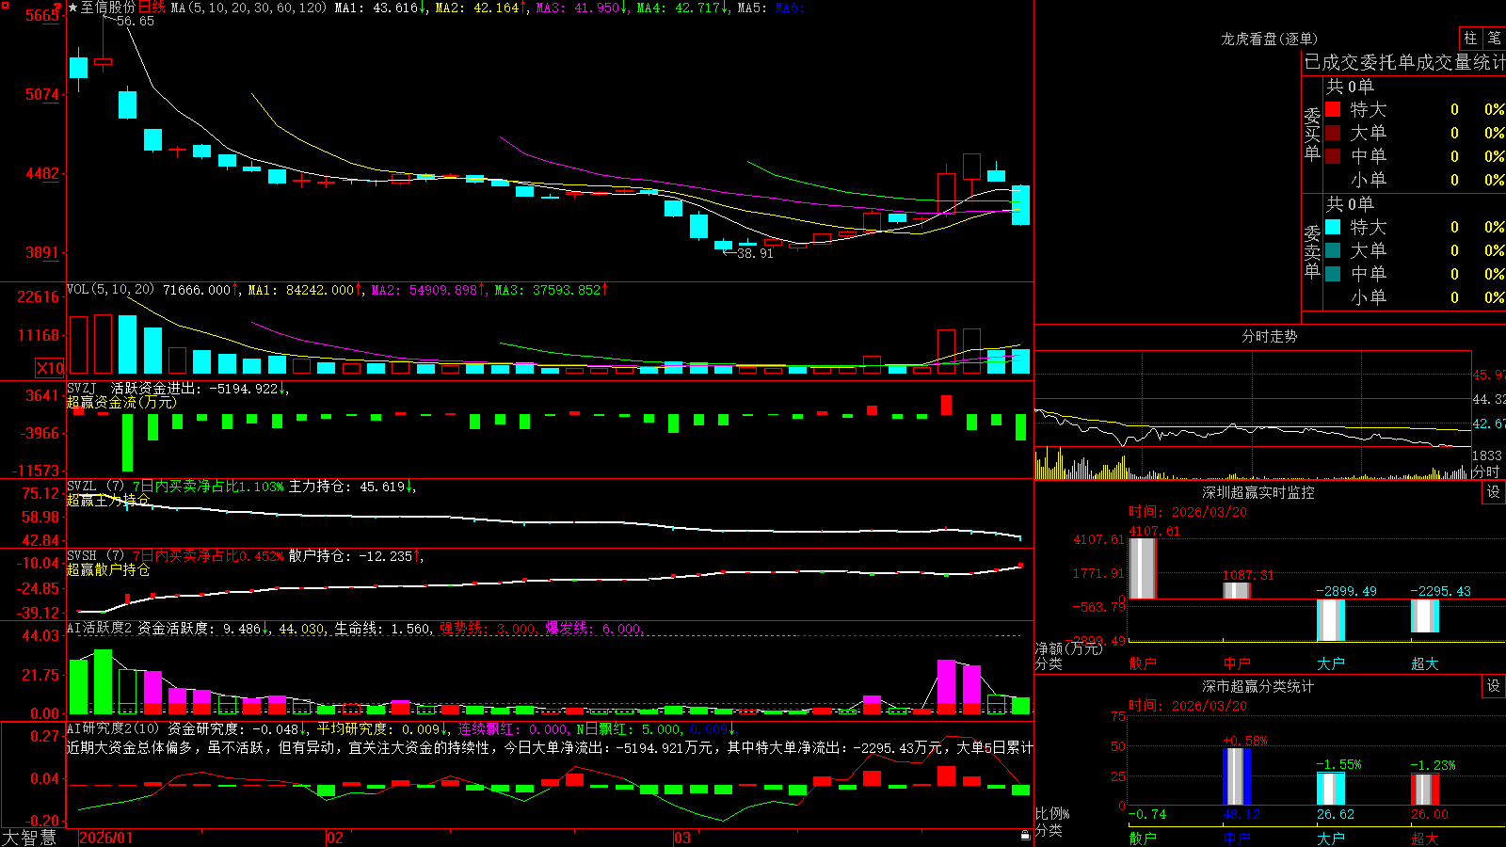
Task: Click the cyan 特大 sell order swatch
Action: pos(1333,227)
